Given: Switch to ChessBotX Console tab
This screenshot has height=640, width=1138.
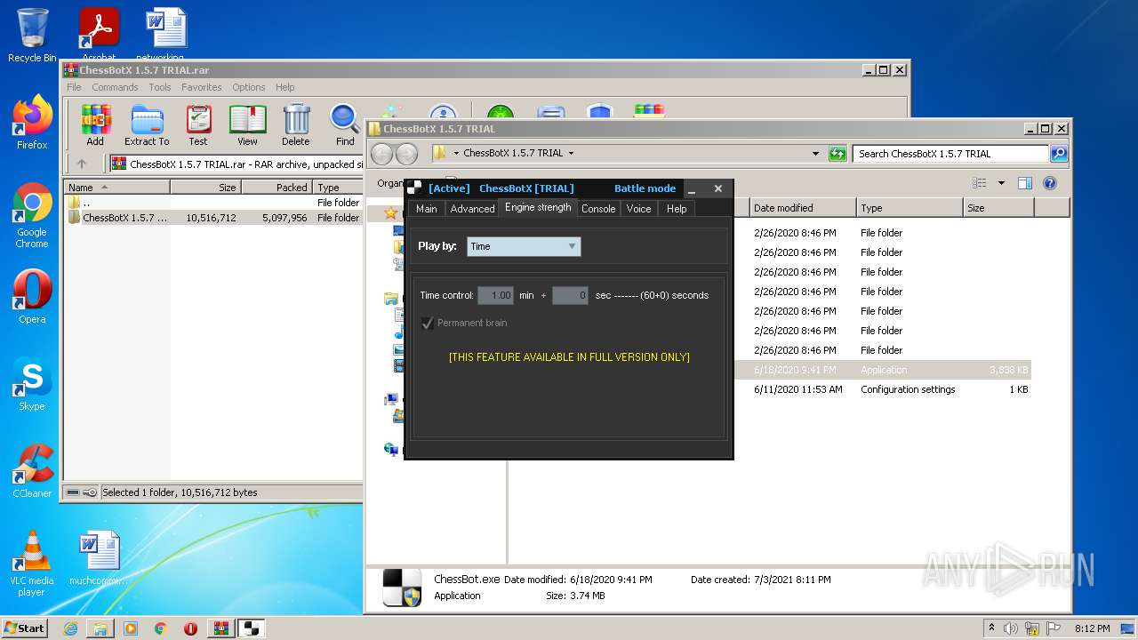Looking at the screenshot, I should (598, 209).
